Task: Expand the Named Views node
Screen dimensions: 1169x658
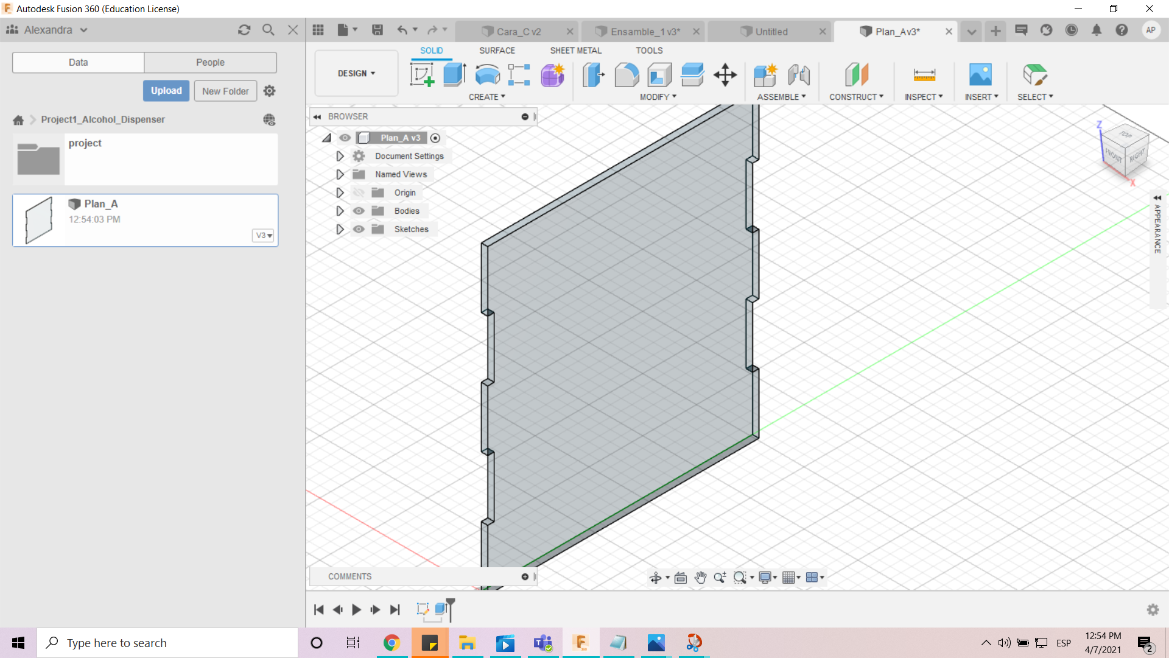Action: click(340, 174)
